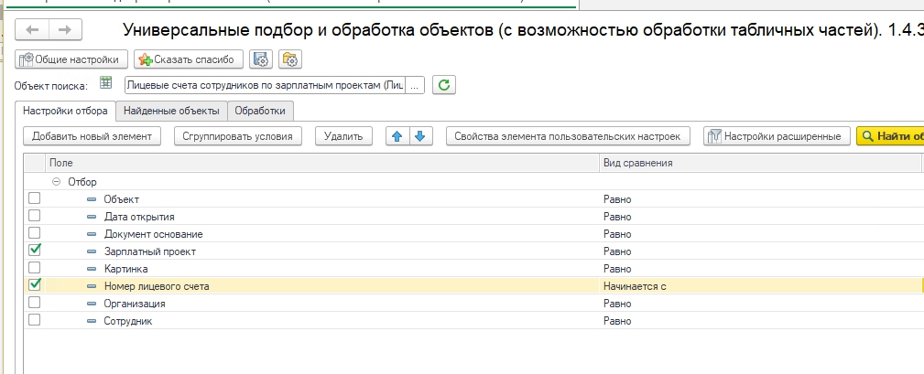The width and height of the screenshot is (924, 374).
Task: Collapse the Отбор tree group
Action: pos(57,182)
